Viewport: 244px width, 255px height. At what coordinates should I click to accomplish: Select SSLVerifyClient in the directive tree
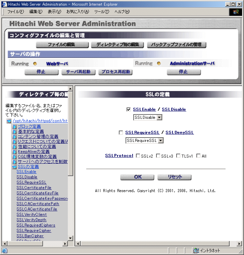pos(32,215)
